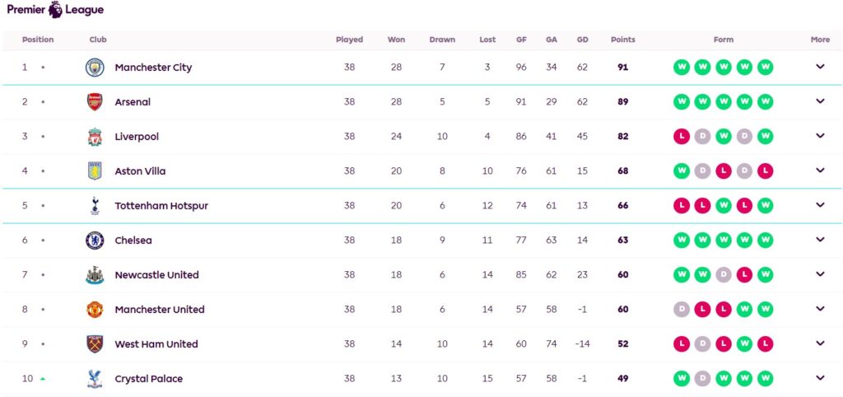This screenshot has width=843, height=397.
Task: Expand the Manchester City row details
Action: tap(820, 68)
